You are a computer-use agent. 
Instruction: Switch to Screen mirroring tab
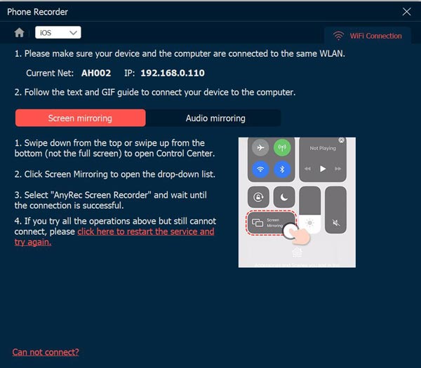81,118
